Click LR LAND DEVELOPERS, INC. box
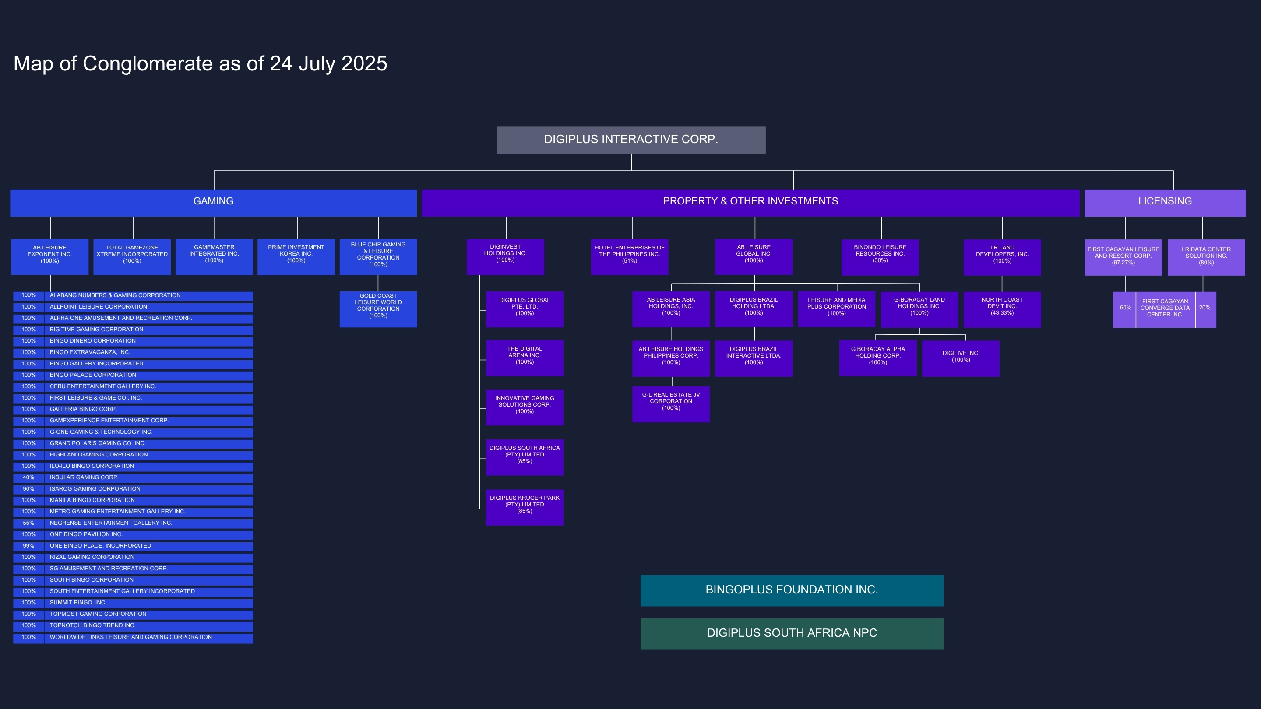This screenshot has height=709, width=1261. coord(1003,257)
